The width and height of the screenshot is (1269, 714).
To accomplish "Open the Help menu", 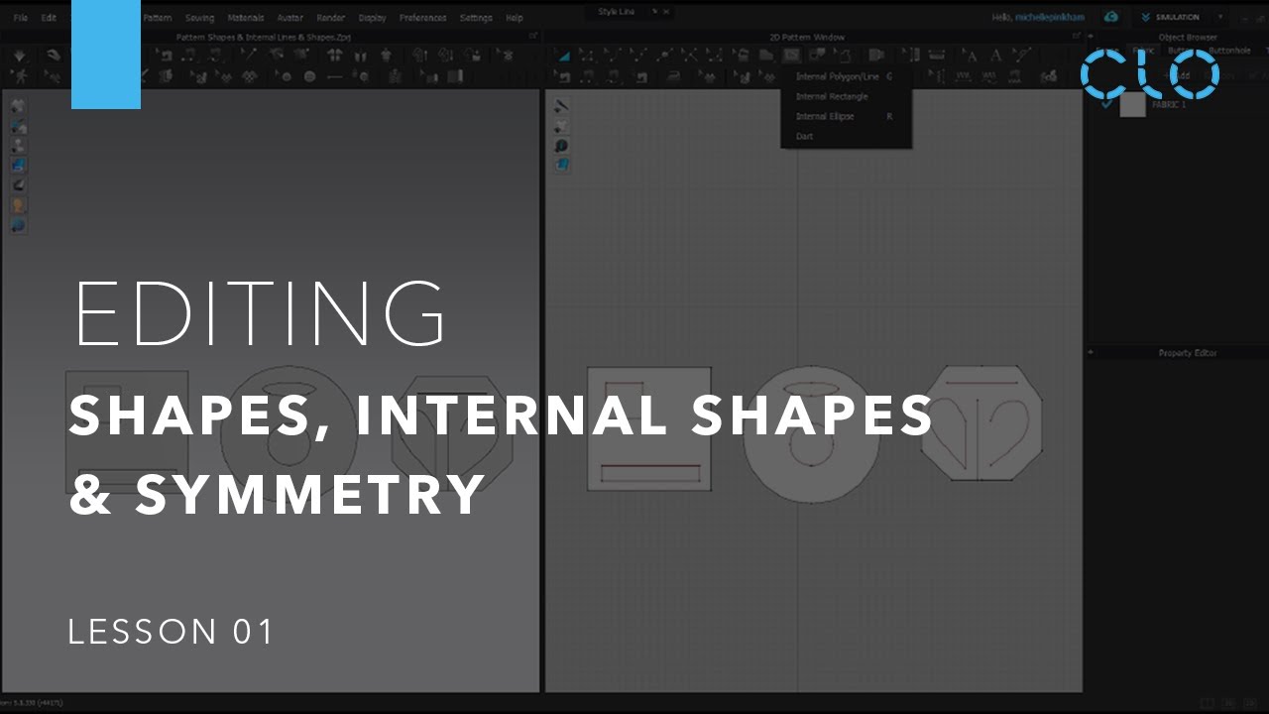I will [515, 18].
